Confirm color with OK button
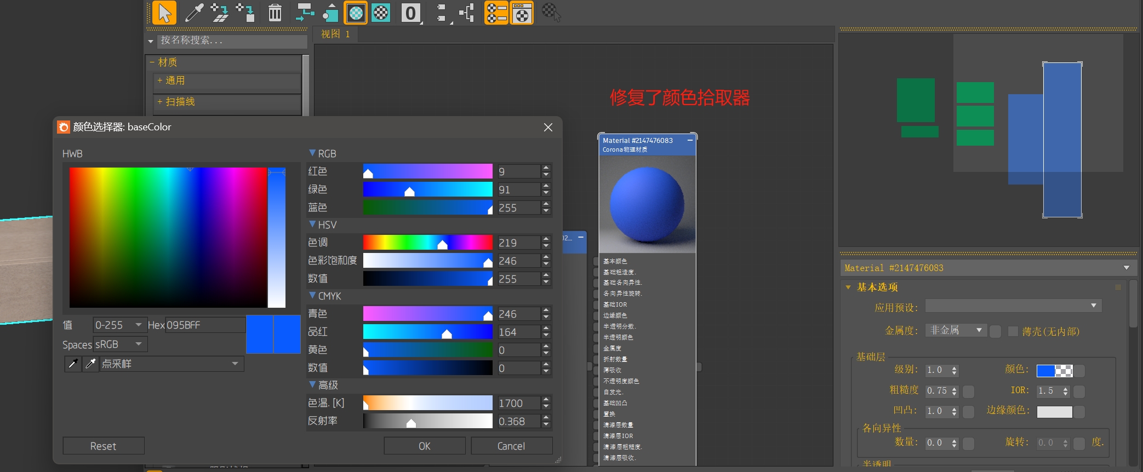This screenshot has width=1143, height=472. [x=425, y=446]
